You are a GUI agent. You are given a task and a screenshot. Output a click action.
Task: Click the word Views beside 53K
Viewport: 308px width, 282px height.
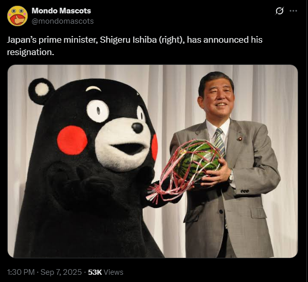[113, 272]
